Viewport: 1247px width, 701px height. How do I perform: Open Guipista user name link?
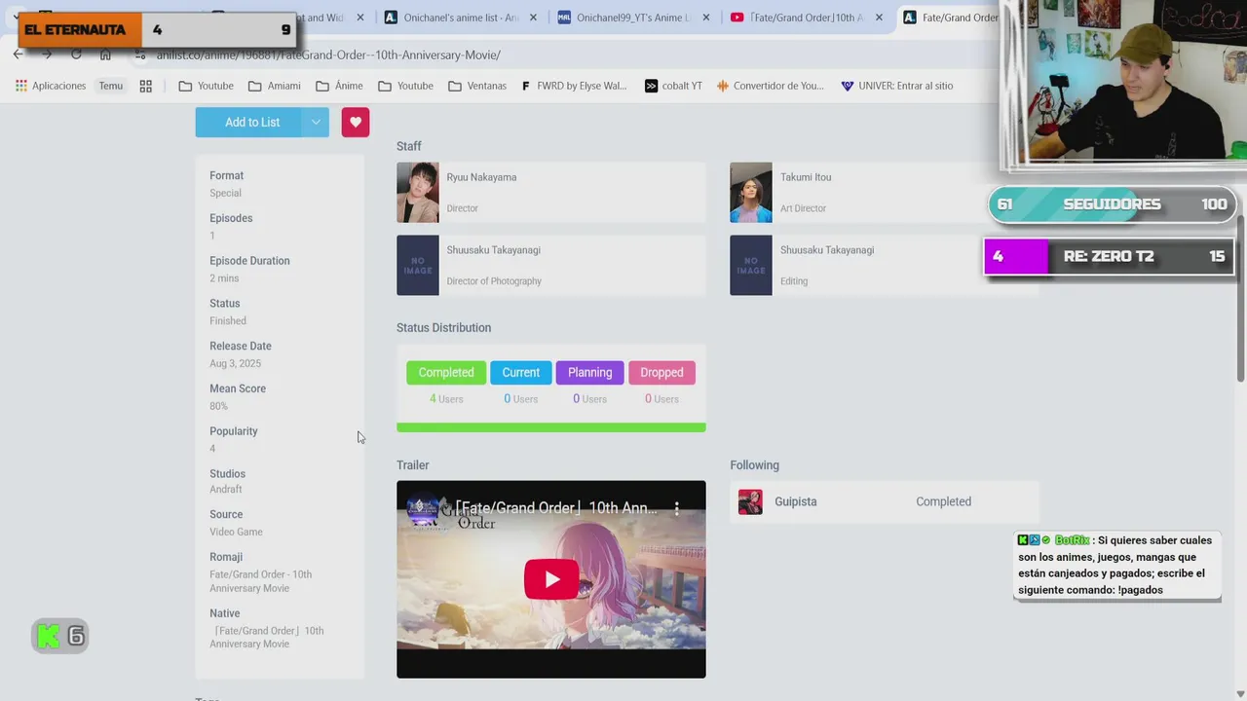[796, 501]
